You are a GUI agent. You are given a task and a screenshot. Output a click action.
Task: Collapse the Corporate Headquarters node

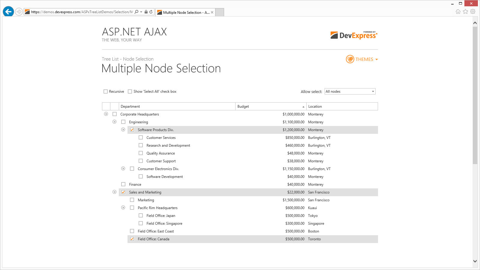coord(106,114)
